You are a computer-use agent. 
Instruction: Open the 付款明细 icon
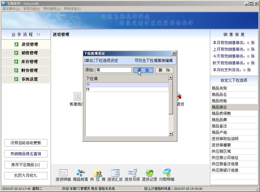167,173
